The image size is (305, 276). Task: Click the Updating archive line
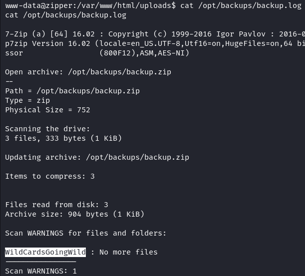[97, 157]
